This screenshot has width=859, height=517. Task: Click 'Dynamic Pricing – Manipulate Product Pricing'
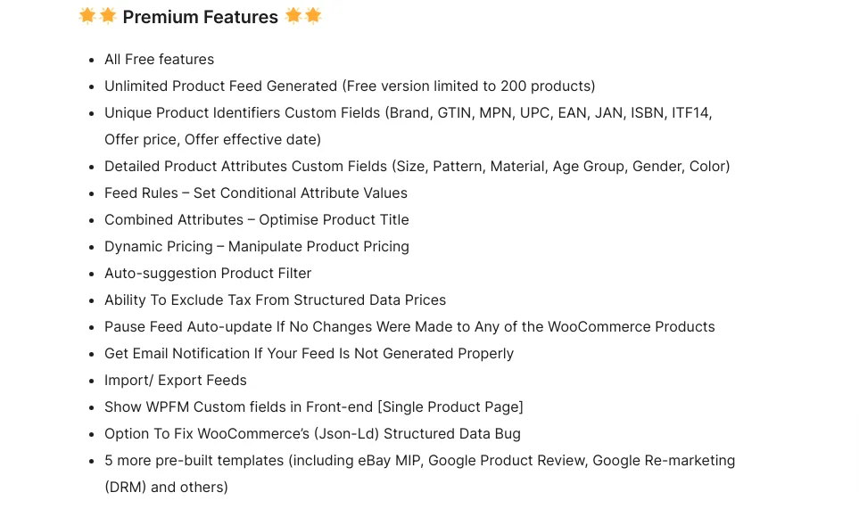[x=256, y=246]
